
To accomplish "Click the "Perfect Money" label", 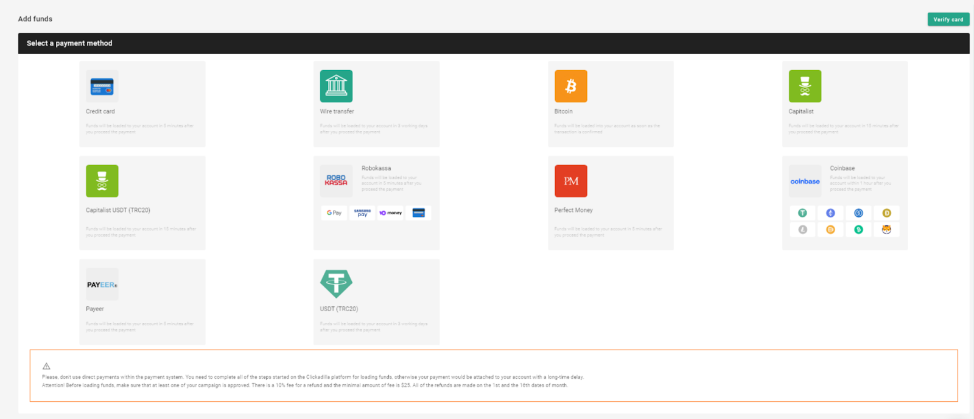I will pyautogui.click(x=573, y=210).
